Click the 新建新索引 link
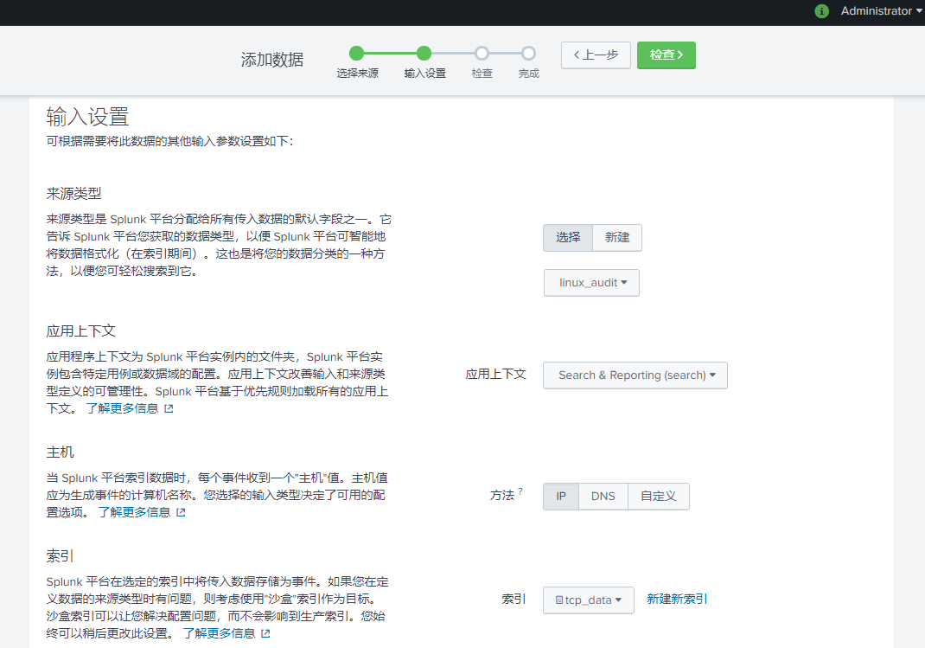 coord(677,599)
